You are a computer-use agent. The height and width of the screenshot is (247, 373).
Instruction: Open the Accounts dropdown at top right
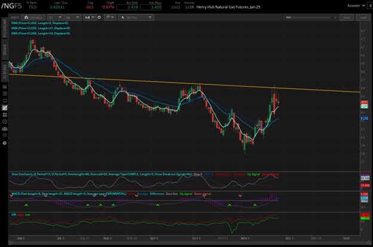[356, 5]
